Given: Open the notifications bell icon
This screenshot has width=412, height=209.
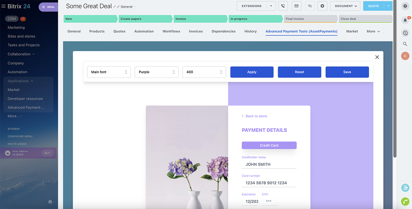Looking at the screenshot, I should click(x=405, y=20).
